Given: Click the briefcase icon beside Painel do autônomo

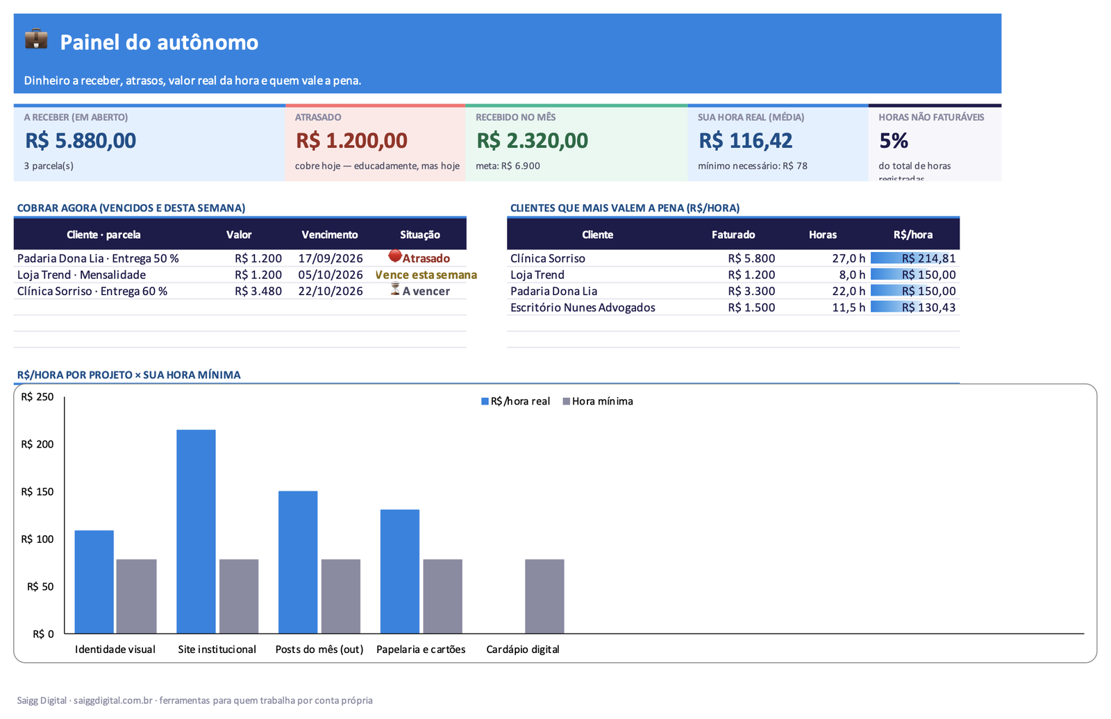Looking at the screenshot, I should coord(36,40).
